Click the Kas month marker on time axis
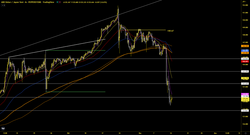Viewport: 250px width, 135px height. click(140, 133)
